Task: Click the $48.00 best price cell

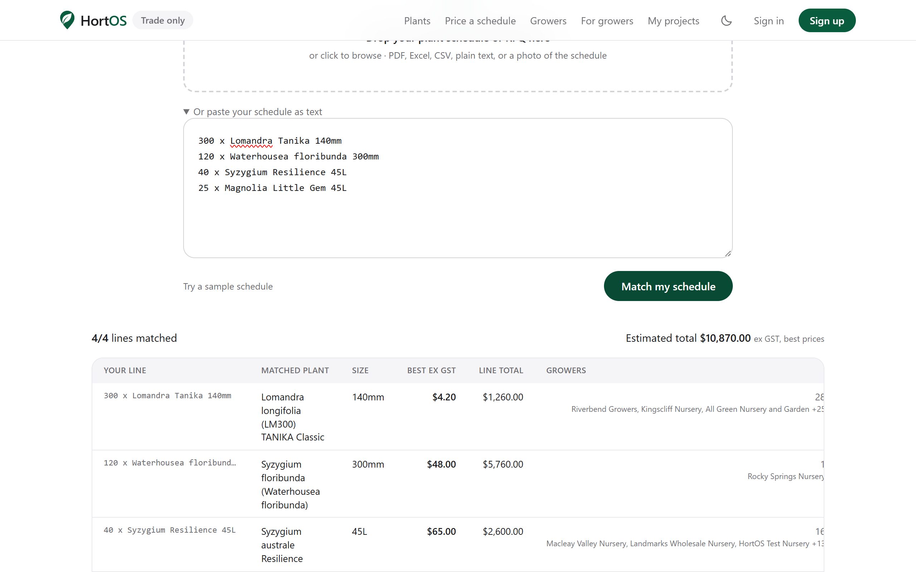Action: (x=441, y=464)
